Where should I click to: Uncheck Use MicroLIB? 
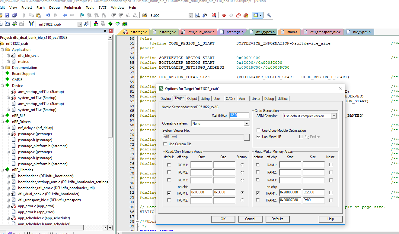(258, 137)
